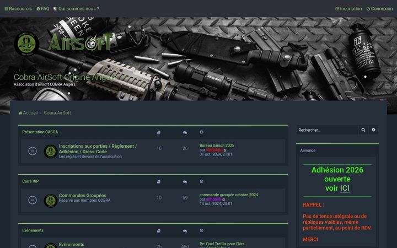Open last post commande groupée octobre 2024
397x248 pixels.
[x=229, y=195]
